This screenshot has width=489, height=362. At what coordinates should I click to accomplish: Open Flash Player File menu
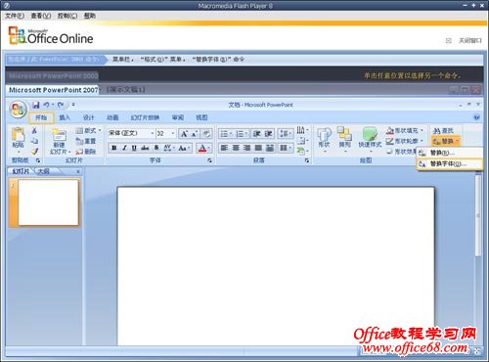coord(15,16)
